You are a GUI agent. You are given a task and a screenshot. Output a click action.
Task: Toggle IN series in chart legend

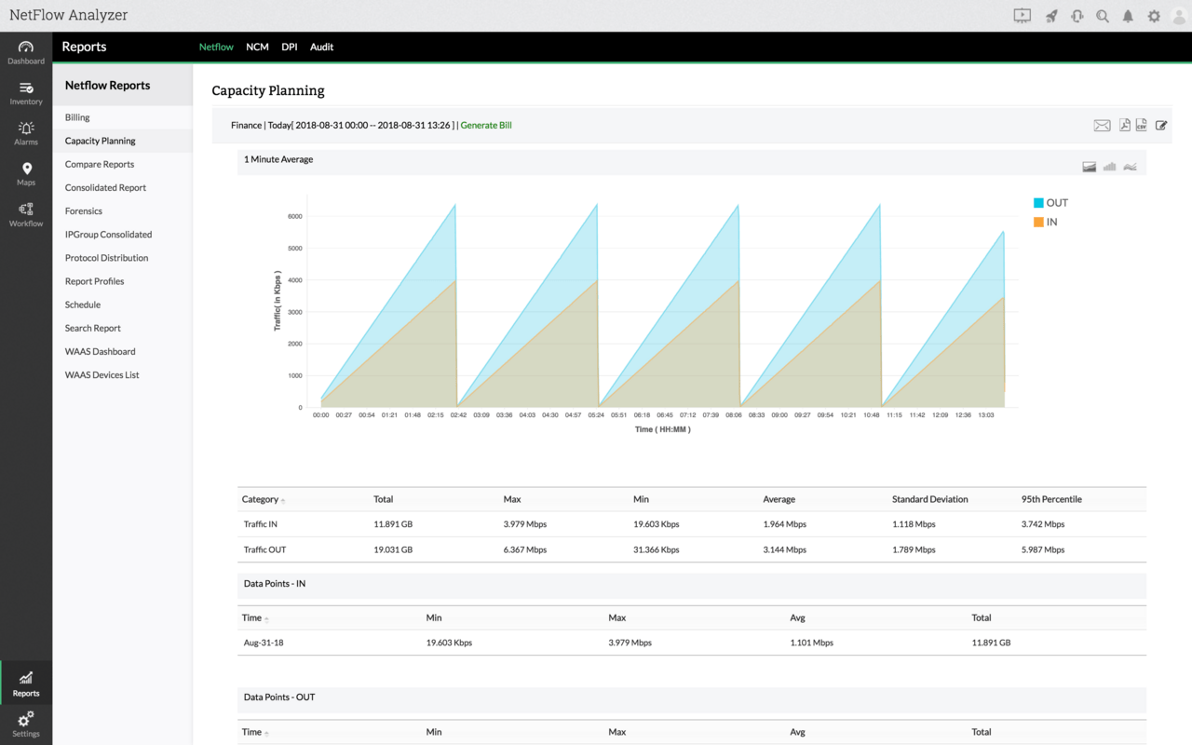pos(1045,223)
